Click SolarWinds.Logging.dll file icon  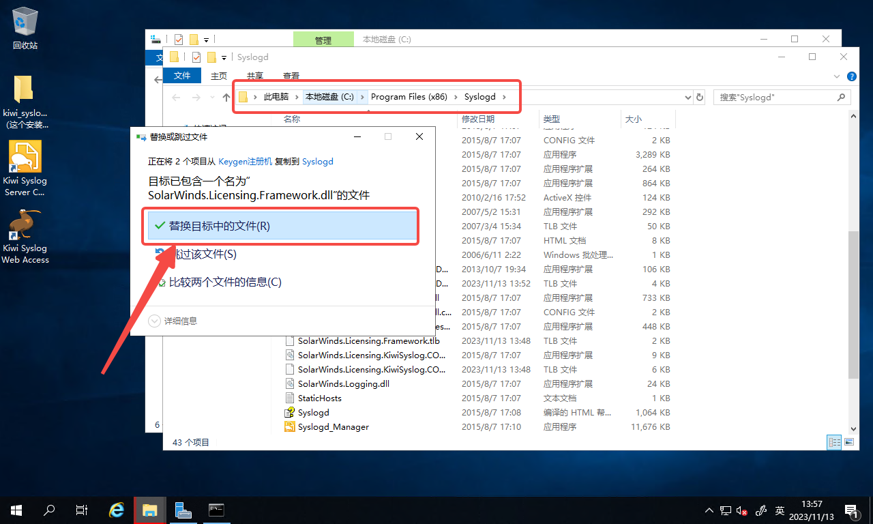click(x=290, y=383)
